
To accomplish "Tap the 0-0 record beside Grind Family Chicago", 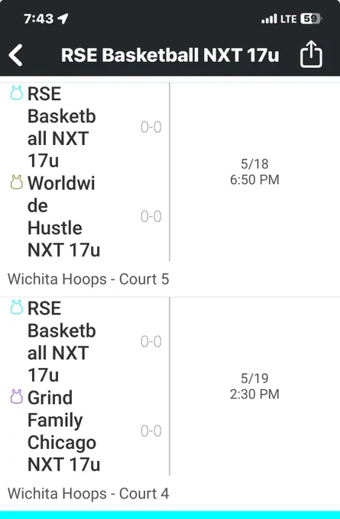I will [x=151, y=431].
